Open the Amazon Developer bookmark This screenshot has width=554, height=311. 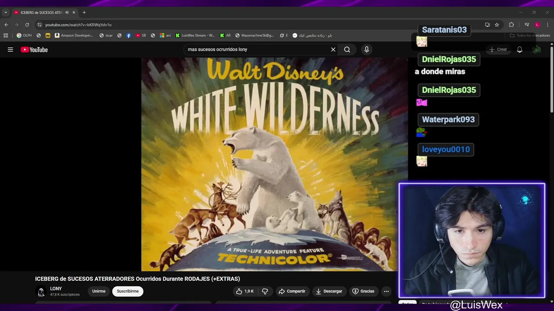pos(74,35)
